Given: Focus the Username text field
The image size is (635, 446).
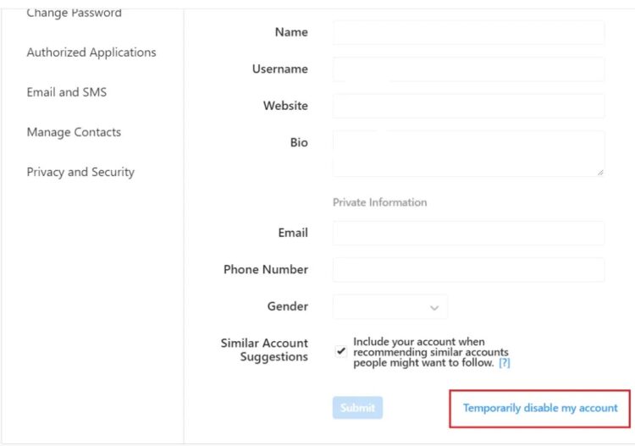Looking at the screenshot, I should pyautogui.click(x=468, y=69).
